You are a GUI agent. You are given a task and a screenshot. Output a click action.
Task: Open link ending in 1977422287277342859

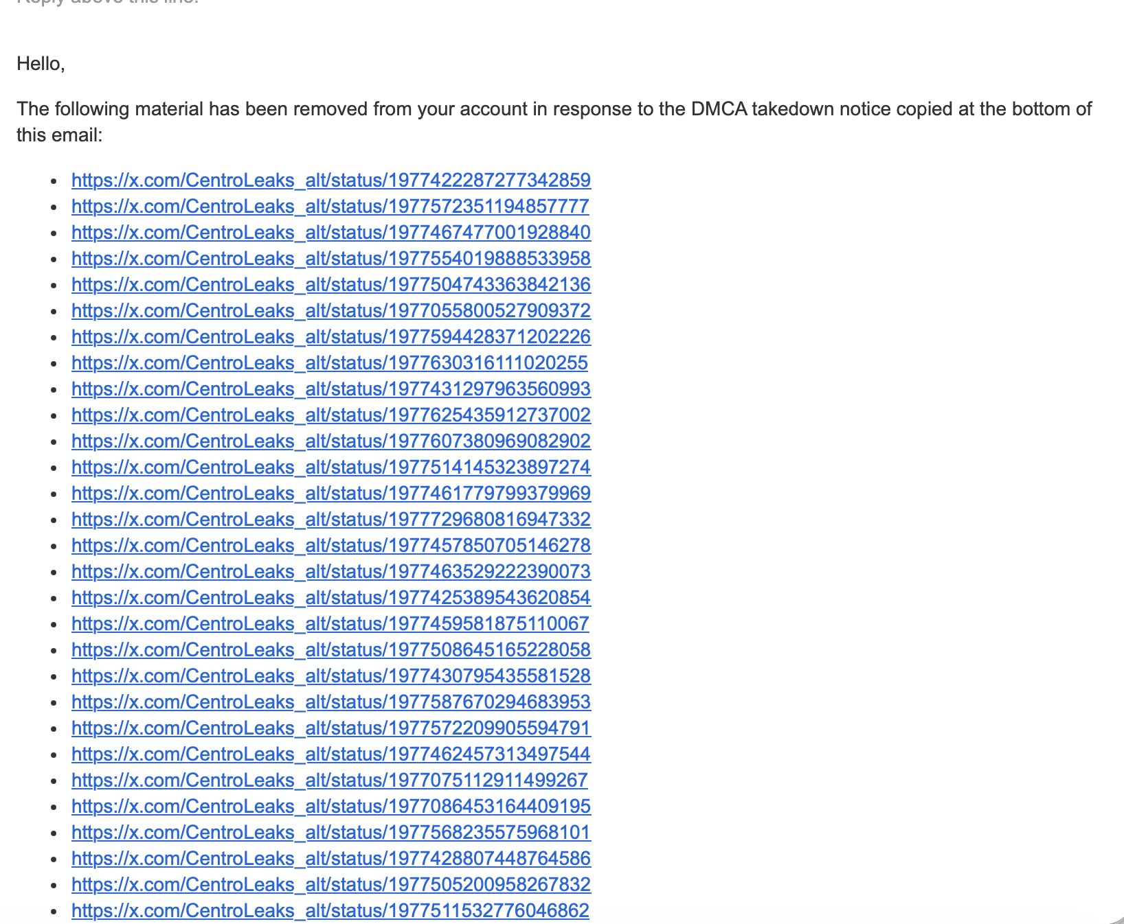[x=331, y=181]
